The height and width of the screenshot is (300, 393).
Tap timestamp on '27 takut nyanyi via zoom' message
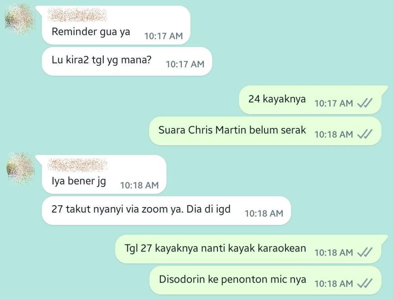[x=264, y=213]
